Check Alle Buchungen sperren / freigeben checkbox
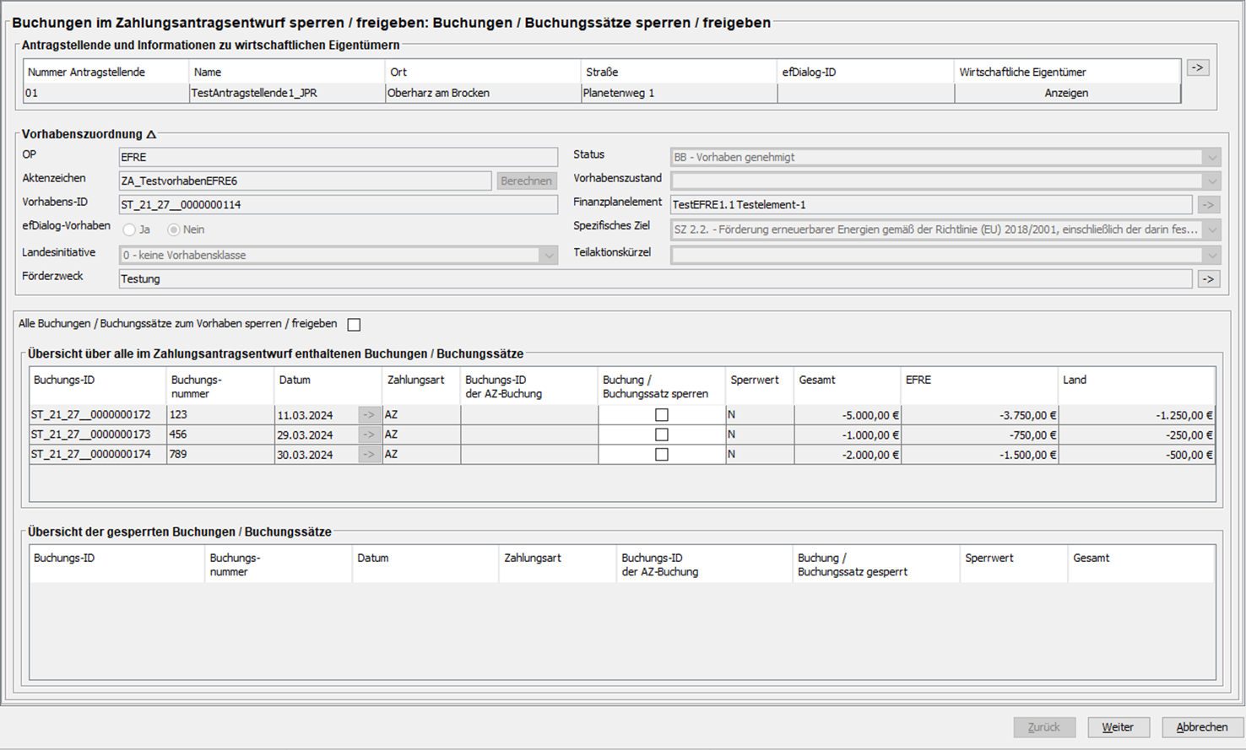 point(354,325)
